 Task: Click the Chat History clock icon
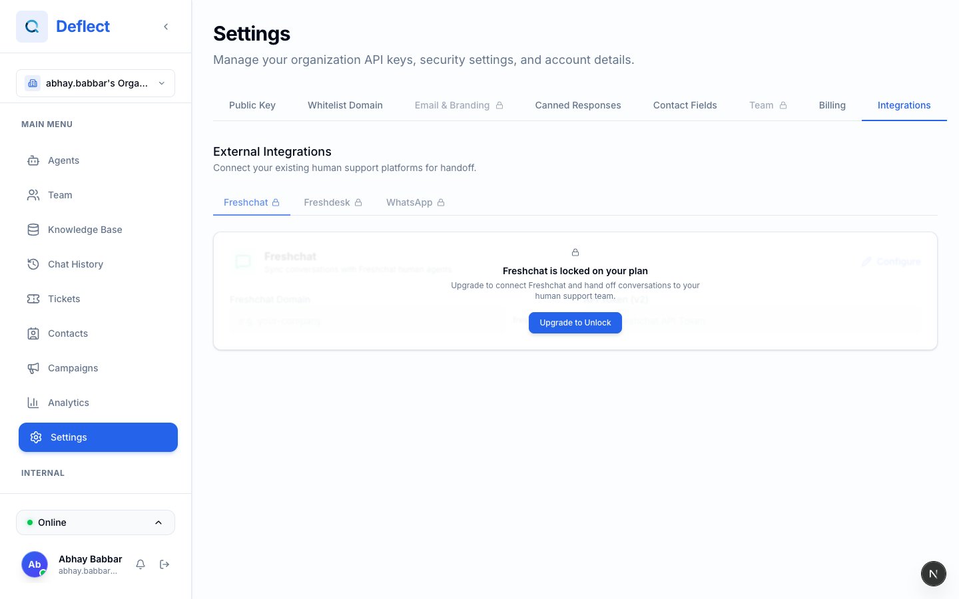click(x=33, y=264)
